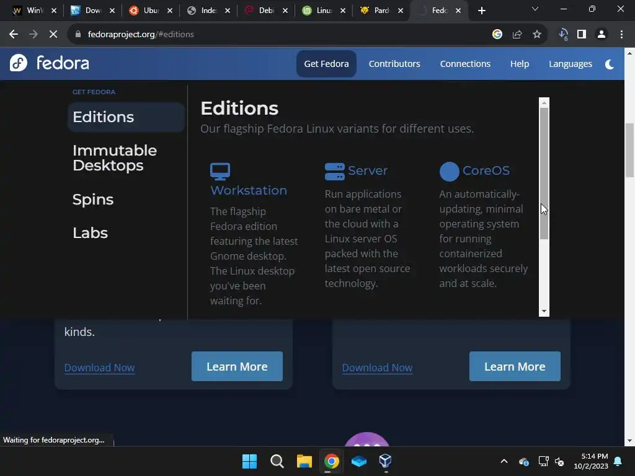Screen dimensions: 635x476
Task: Click the left card Learn More button
Action: click(237, 366)
